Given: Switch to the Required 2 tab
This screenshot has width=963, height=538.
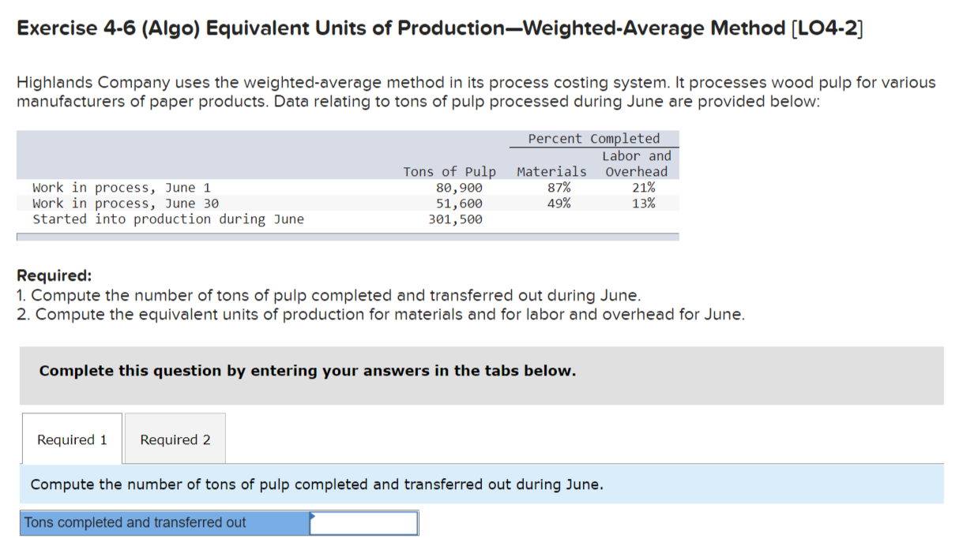Looking at the screenshot, I should pos(175,439).
